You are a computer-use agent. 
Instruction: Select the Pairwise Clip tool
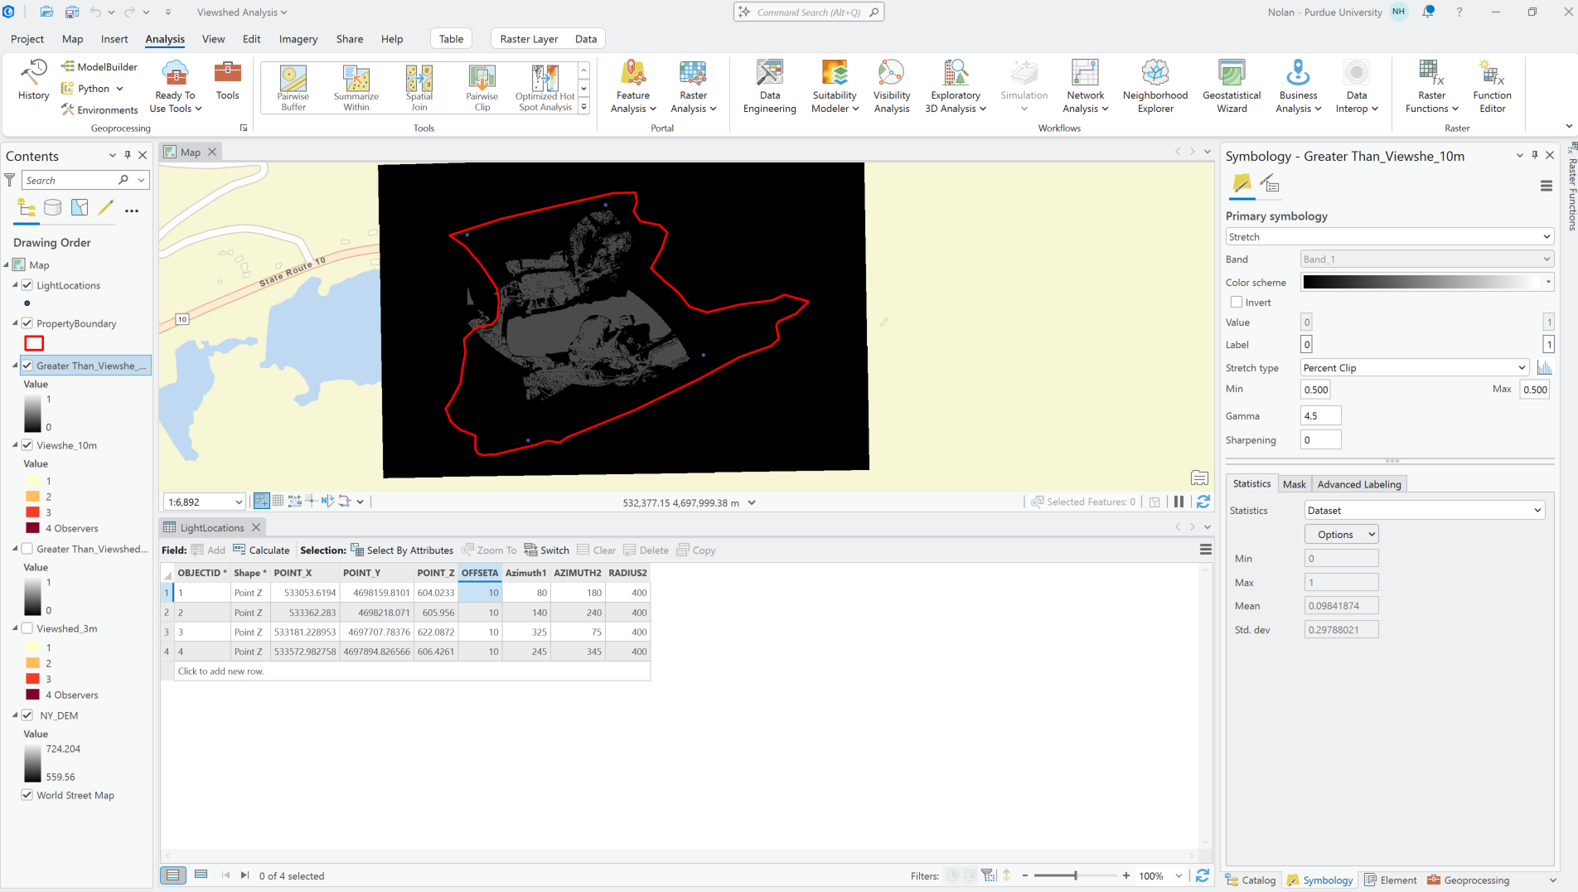point(482,88)
